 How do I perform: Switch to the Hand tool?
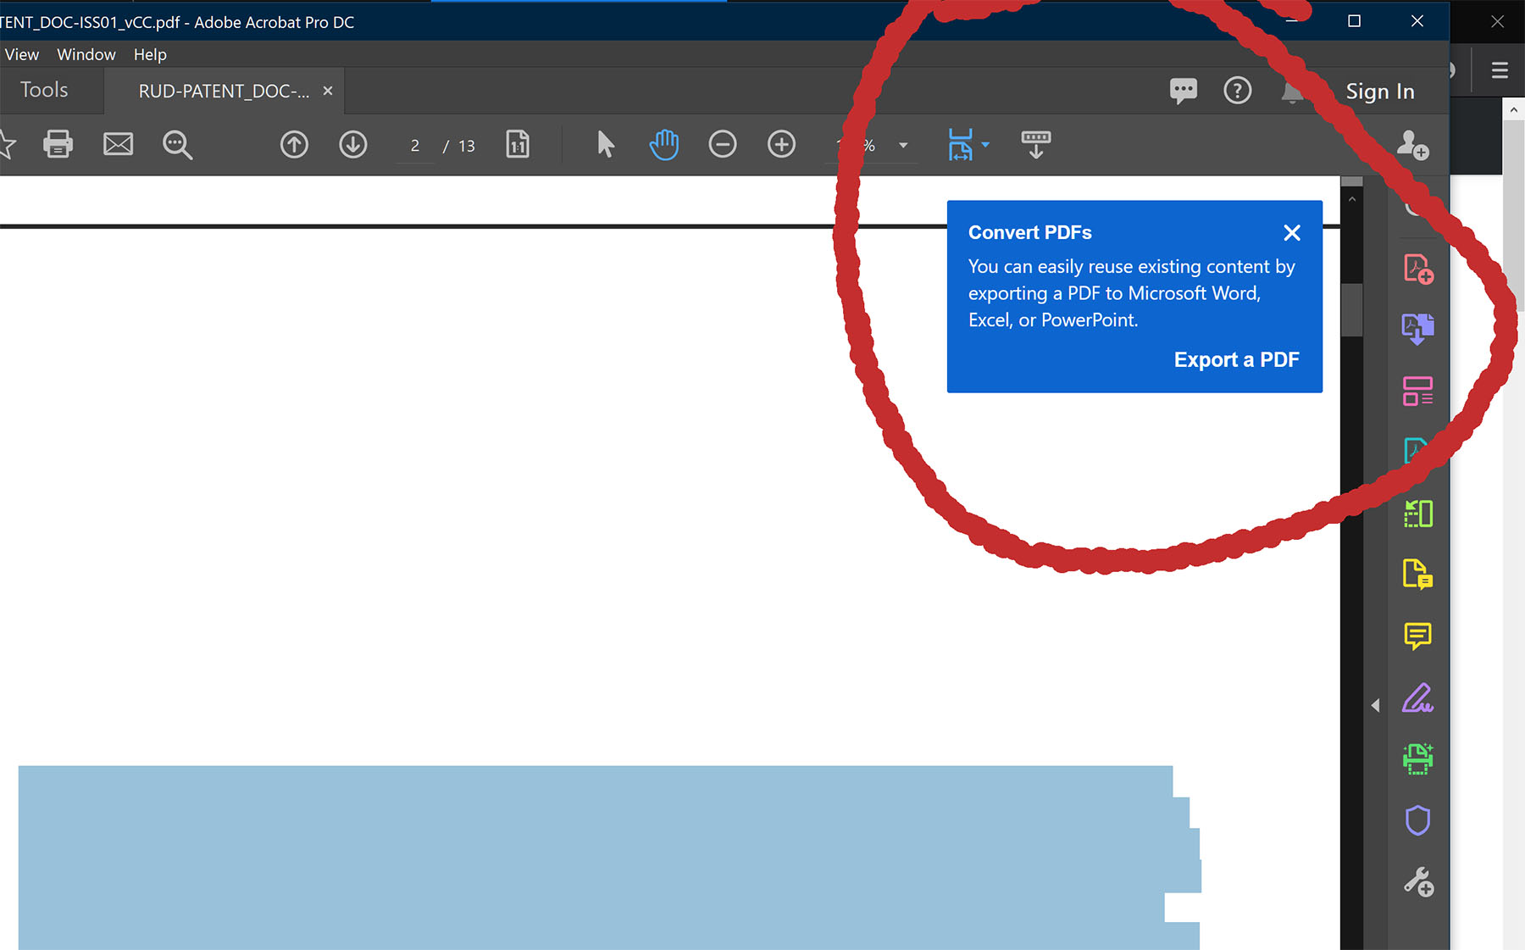(x=664, y=144)
